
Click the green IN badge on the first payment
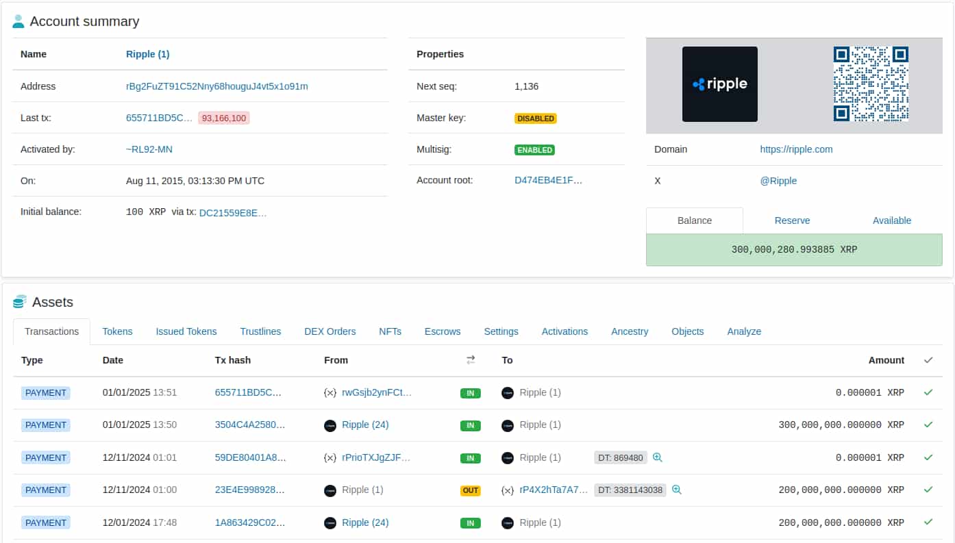click(x=470, y=393)
